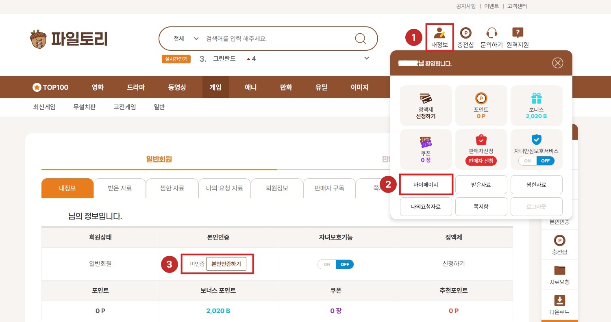
Task: Click the 파일토리 acorn logo
Action: pos(69,39)
